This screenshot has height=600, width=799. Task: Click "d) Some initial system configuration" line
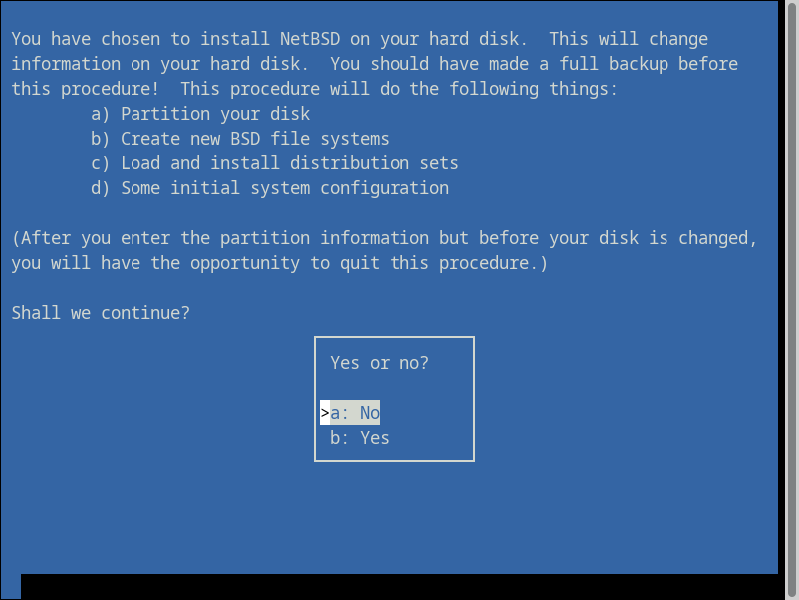tap(270, 188)
